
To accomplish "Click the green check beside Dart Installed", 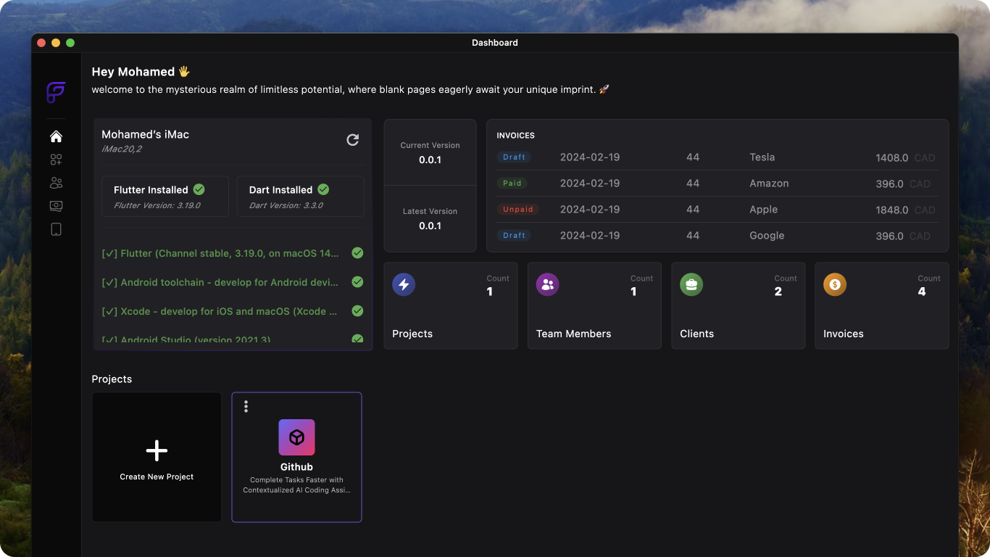I will click(323, 189).
